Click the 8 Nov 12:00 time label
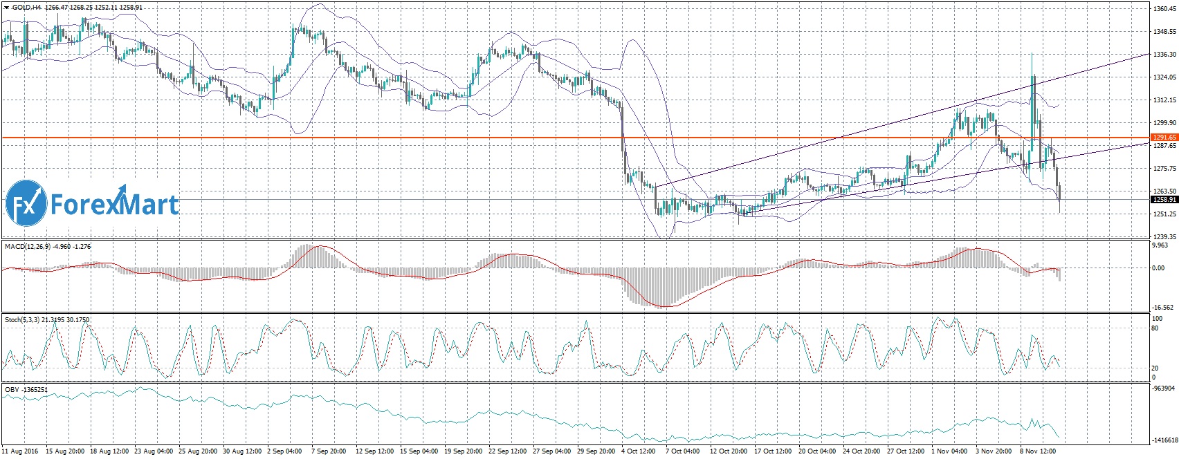This screenshot has height=459, width=1179. coord(1039,451)
